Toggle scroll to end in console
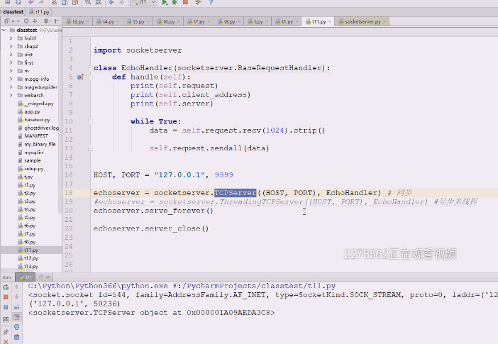The width and height of the screenshot is (498, 344). coord(17,317)
